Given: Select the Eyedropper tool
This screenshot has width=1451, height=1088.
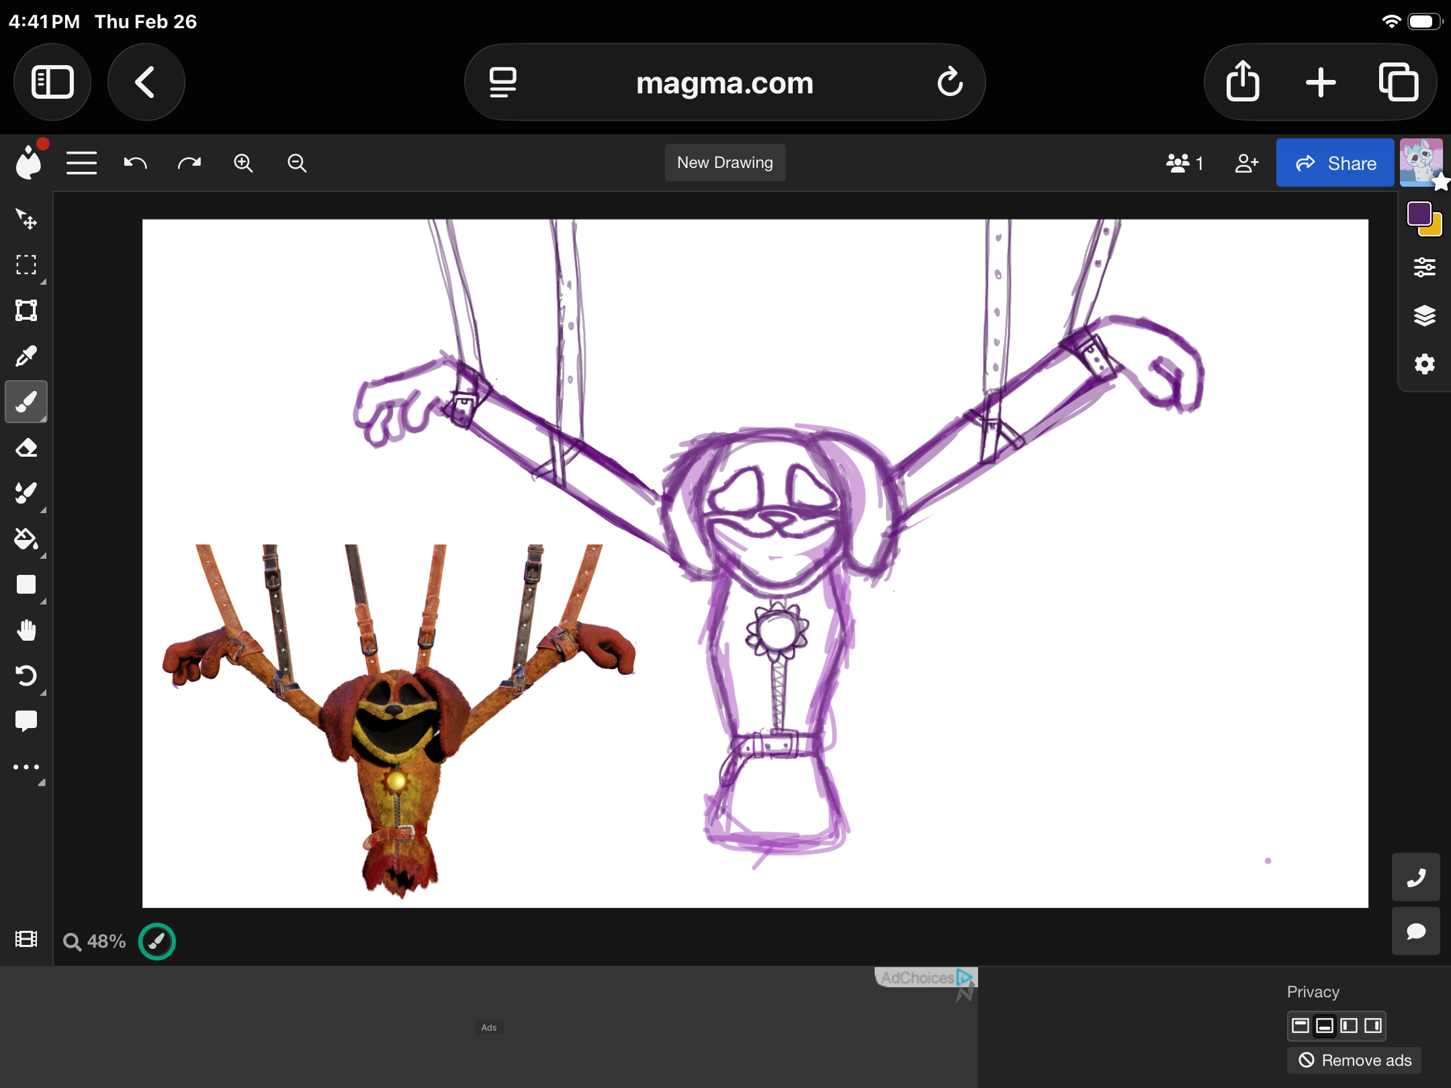Looking at the screenshot, I should (x=26, y=356).
